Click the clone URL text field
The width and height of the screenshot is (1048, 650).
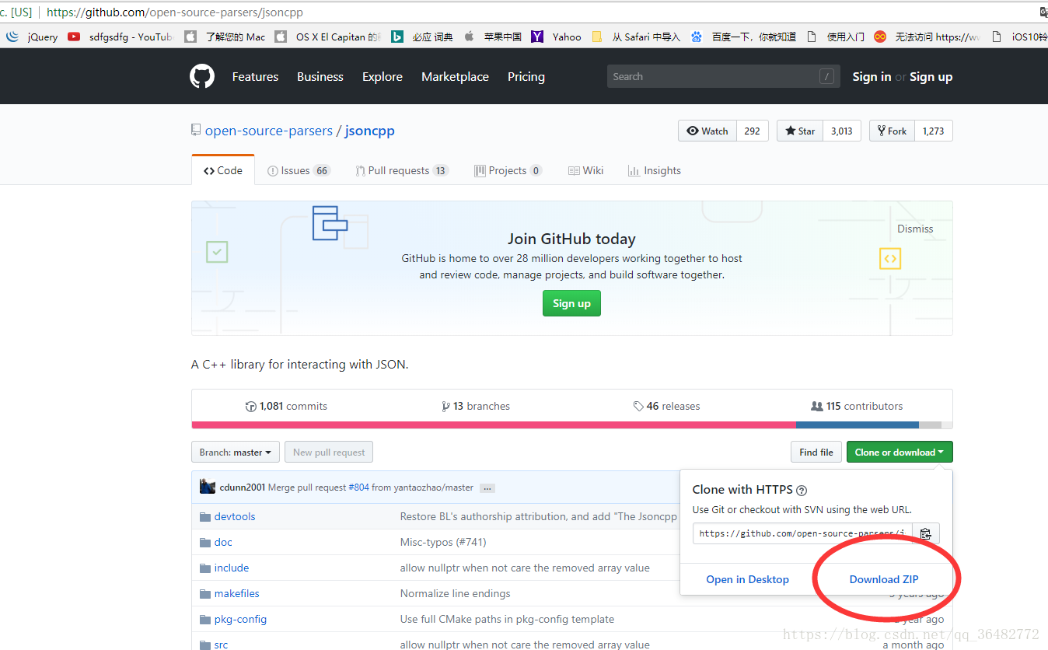[802, 533]
